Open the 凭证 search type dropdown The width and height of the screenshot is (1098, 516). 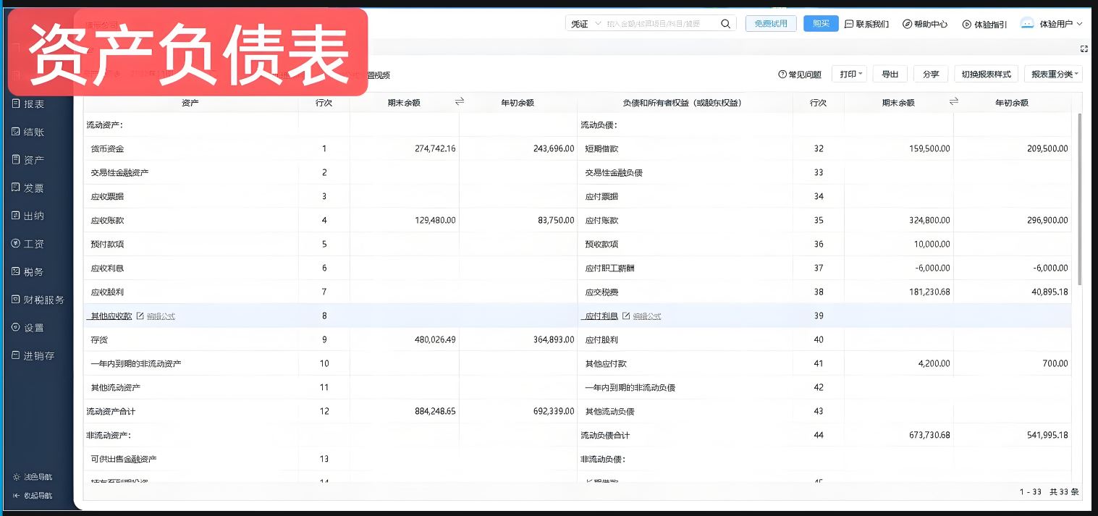pyautogui.click(x=586, y=24)
